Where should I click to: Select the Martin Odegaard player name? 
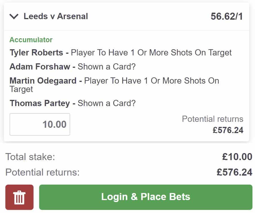click(43, 81)
